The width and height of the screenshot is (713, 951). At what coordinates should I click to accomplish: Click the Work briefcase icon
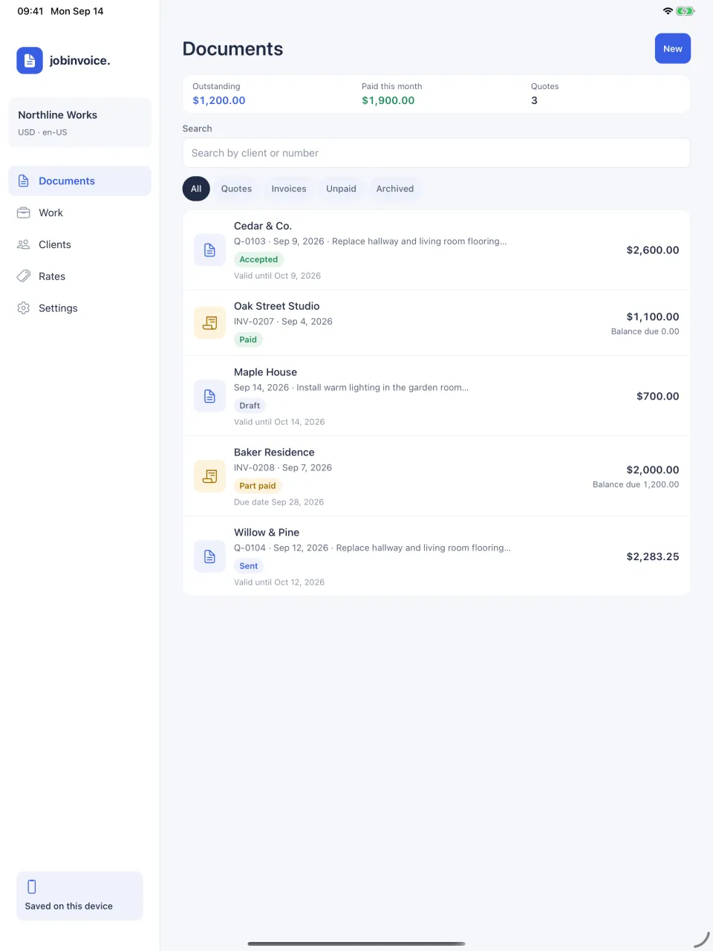pos(24,212)
